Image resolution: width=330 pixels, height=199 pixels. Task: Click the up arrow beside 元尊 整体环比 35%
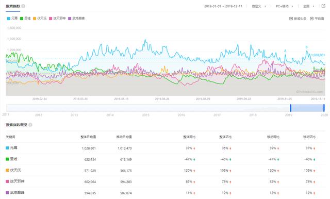pyautogui.click(x=230, y=148)
